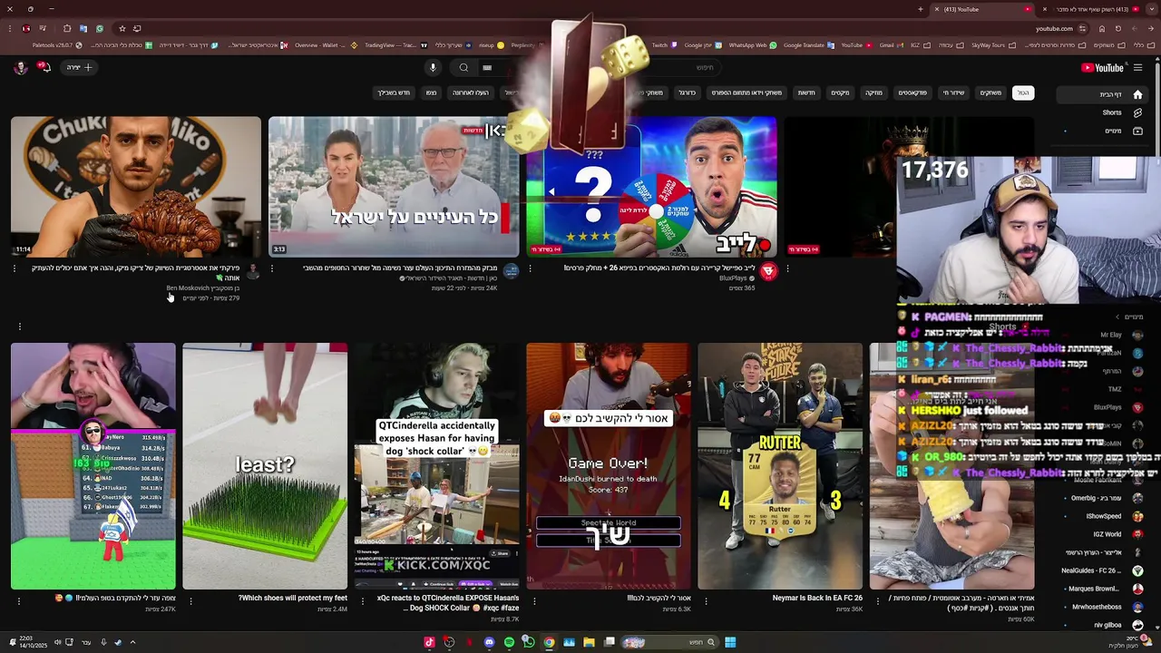Open three-dot menu of BluxPlays live video

(x=531, y=268)
